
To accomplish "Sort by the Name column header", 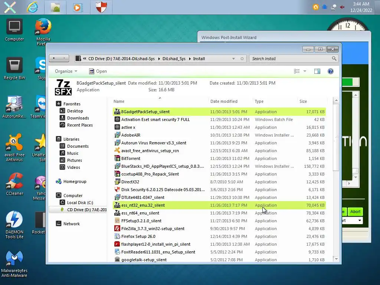I will click(x=160, y=101).
